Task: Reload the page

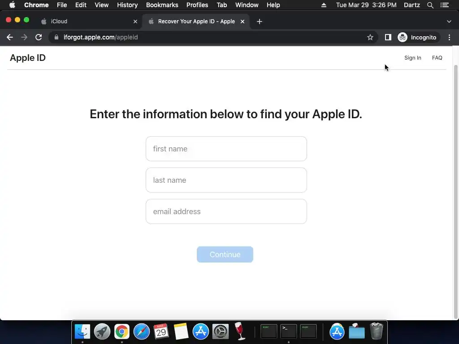Action: pyautogui.click(x=39, y=37)
